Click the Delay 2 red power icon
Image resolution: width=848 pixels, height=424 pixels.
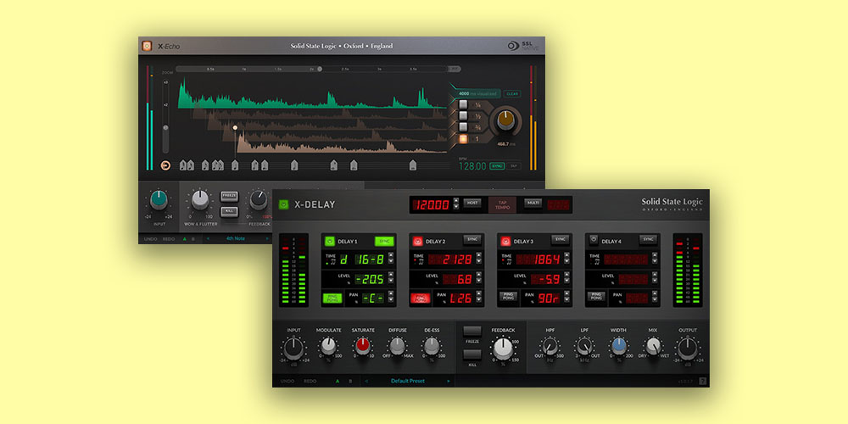pos(417,241)
